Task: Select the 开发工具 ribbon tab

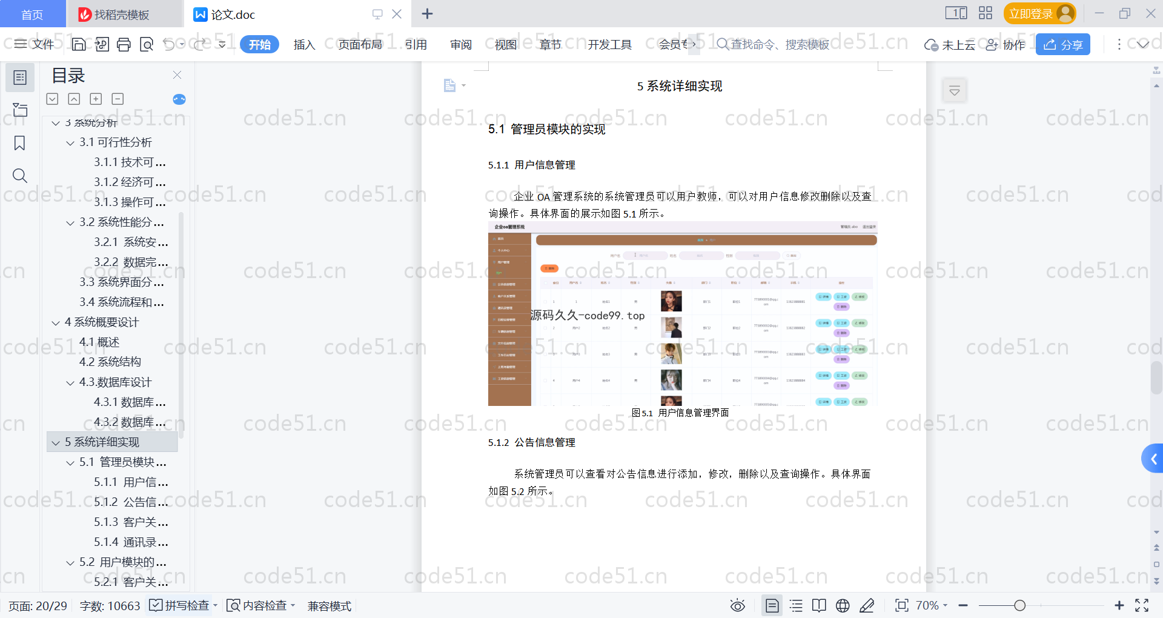Action: coord(609,44)
